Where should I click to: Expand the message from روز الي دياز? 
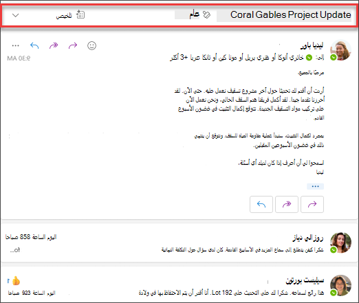(179, 243)
